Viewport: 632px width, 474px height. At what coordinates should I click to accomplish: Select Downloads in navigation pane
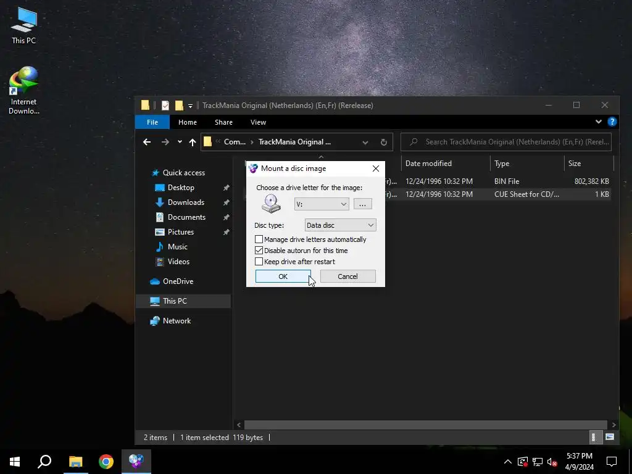tap(186, 202)
